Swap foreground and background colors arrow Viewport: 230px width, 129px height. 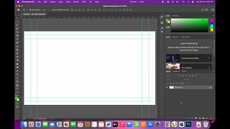coord(18,95)
